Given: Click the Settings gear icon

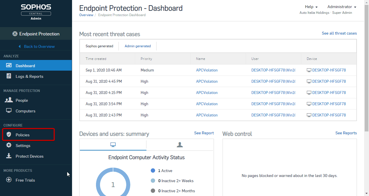Looking at the screenshot, I should pos(9,145).
